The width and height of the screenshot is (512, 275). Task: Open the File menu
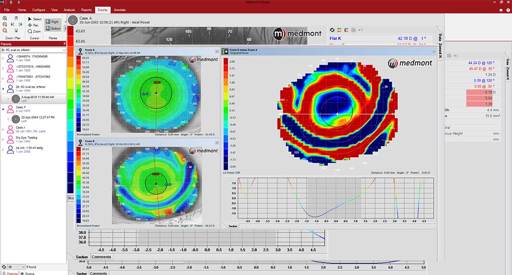click(7, 10)
